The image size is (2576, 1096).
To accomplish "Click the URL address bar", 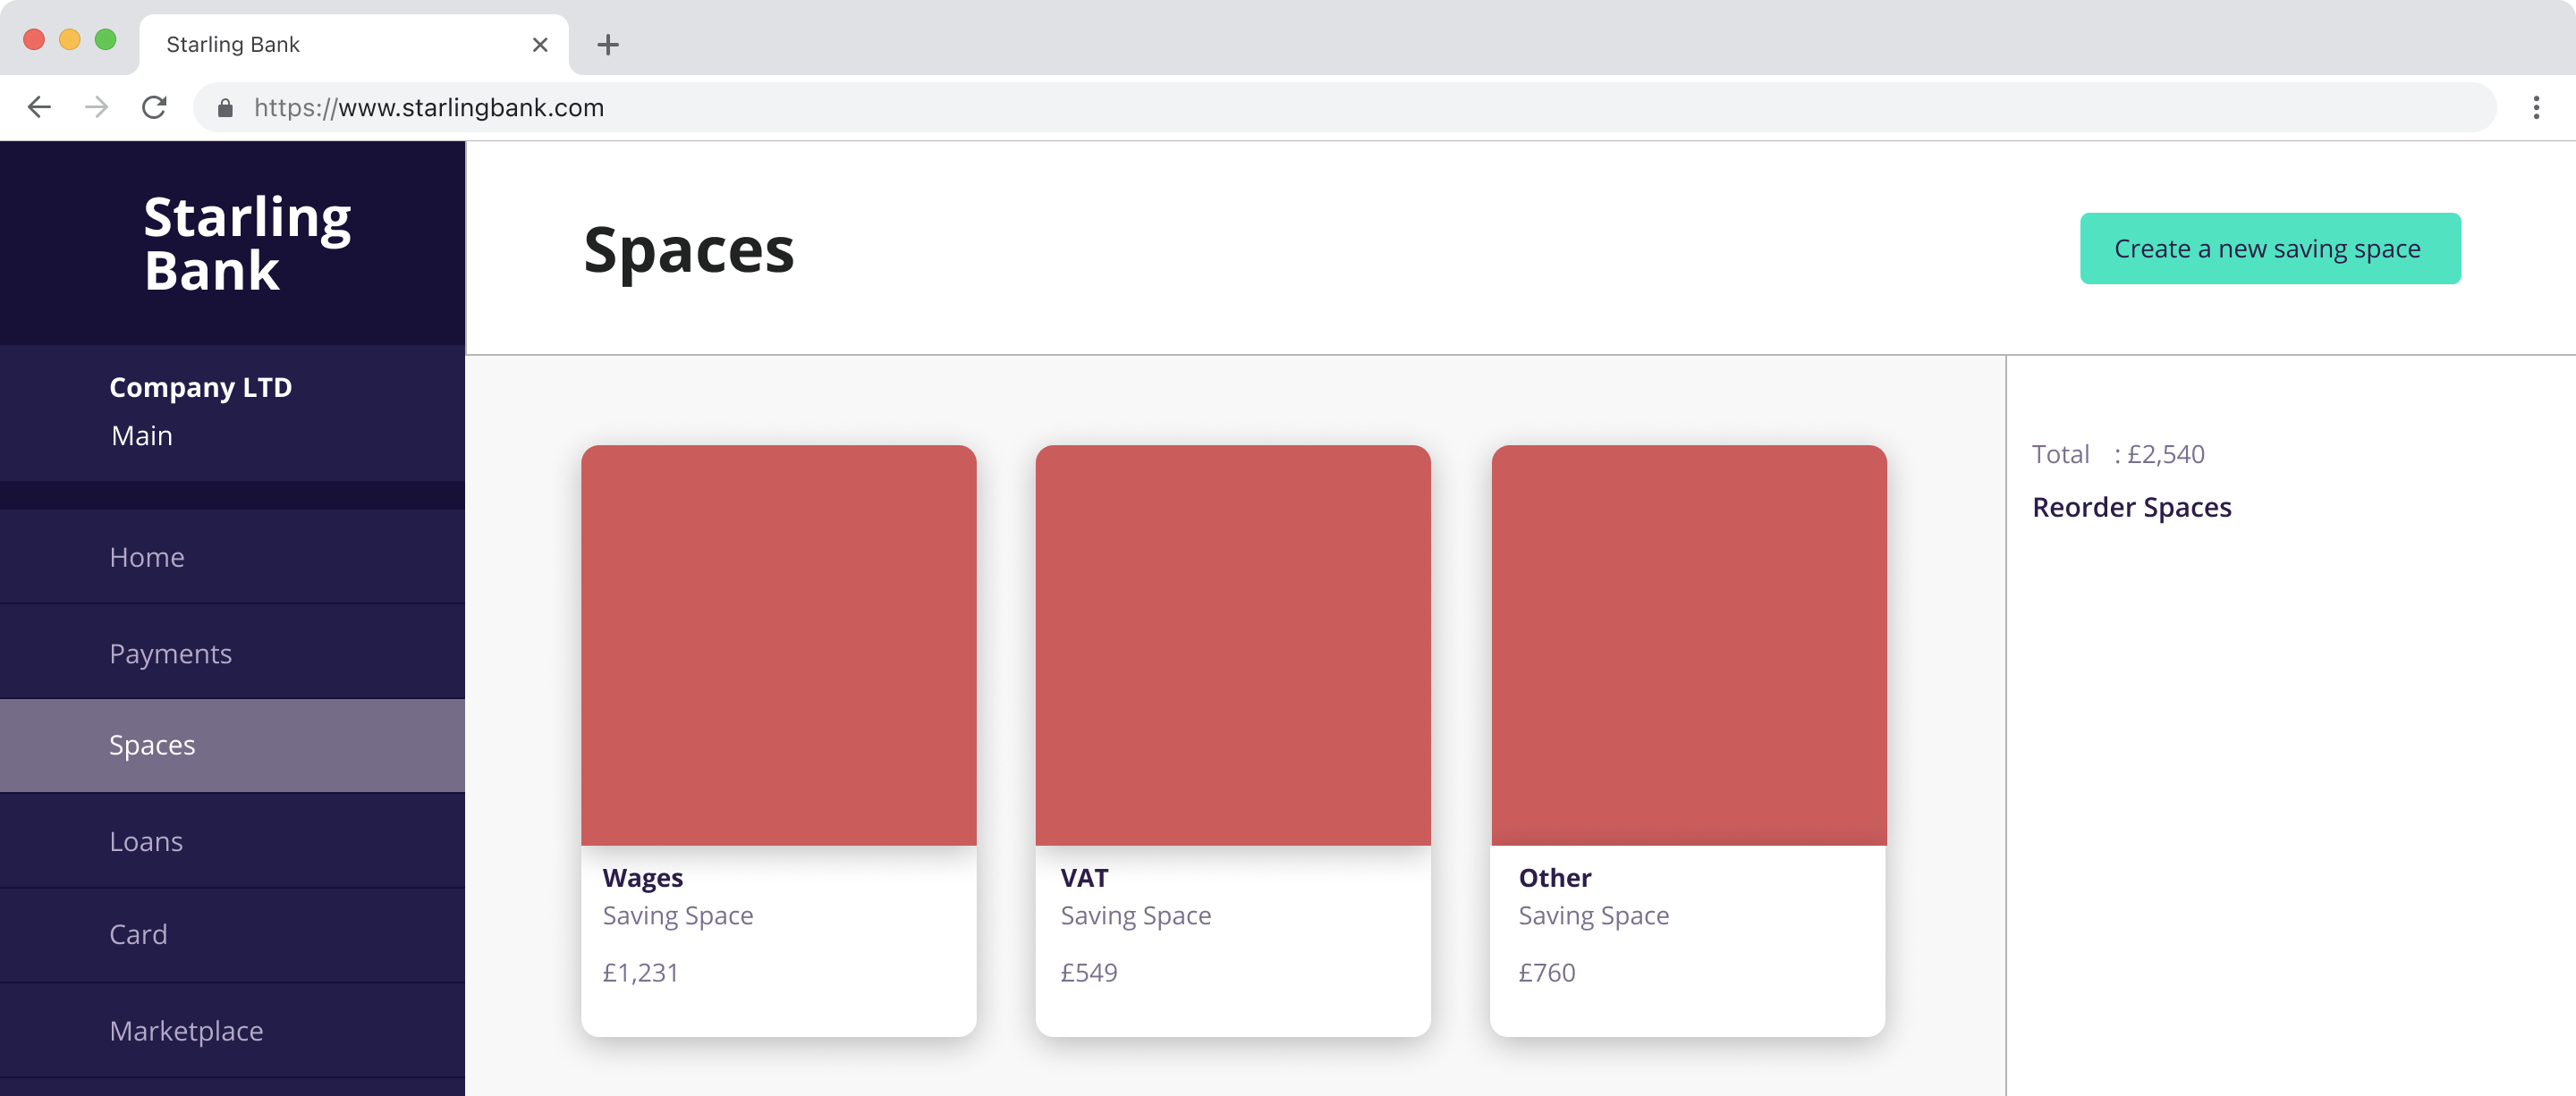I will [1300, 108].
